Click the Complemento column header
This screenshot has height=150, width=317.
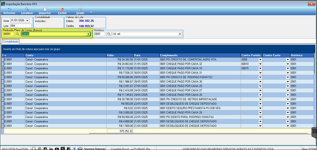(x=200, y=55)
